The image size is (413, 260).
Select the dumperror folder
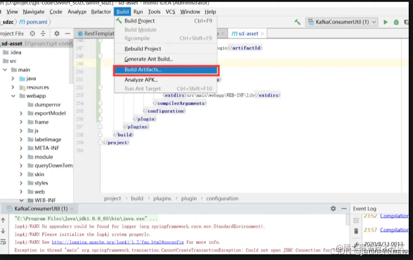(x=44, y=105)
